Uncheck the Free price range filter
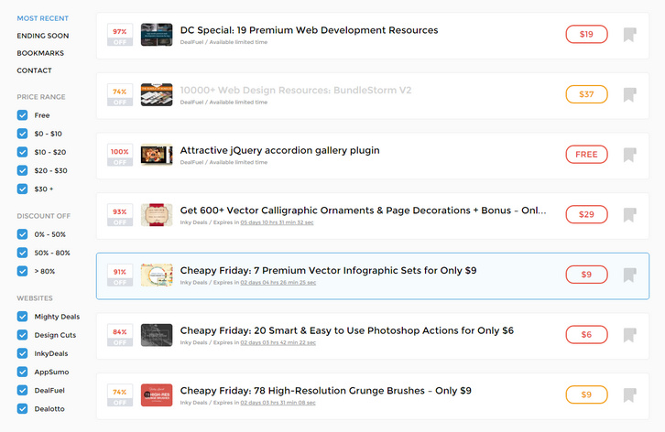665x432 pixels. coord(23,115)
